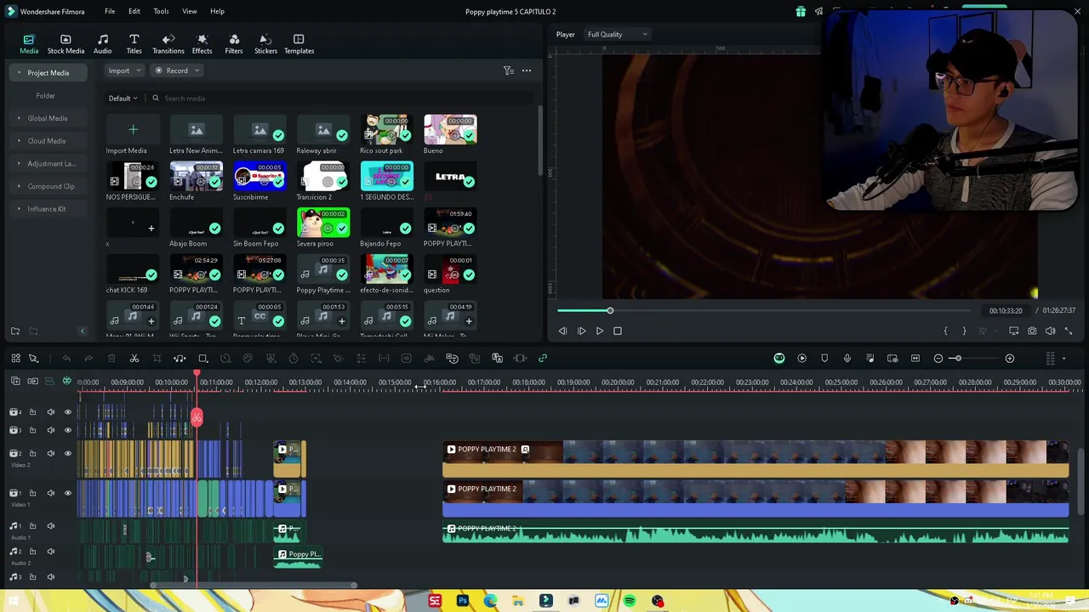
Task: Click the Folder item in sidebar
Action: pos(46,96)
